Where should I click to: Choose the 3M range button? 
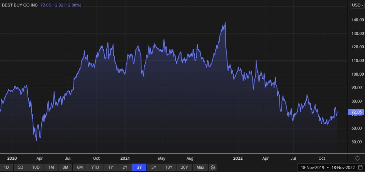point(66,167)
